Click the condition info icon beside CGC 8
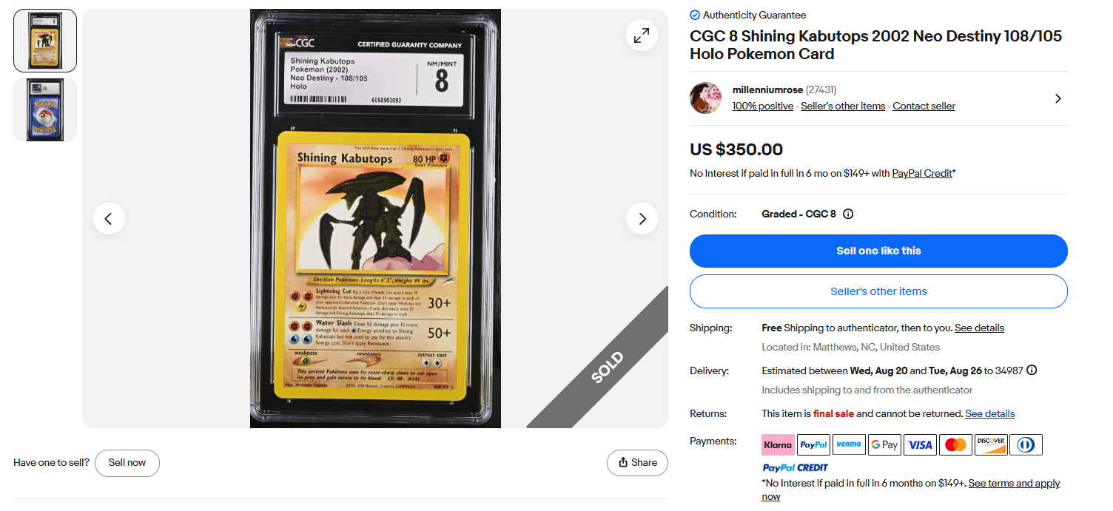The width and height of the screenshot is (1113, 511). click(848, 214)
